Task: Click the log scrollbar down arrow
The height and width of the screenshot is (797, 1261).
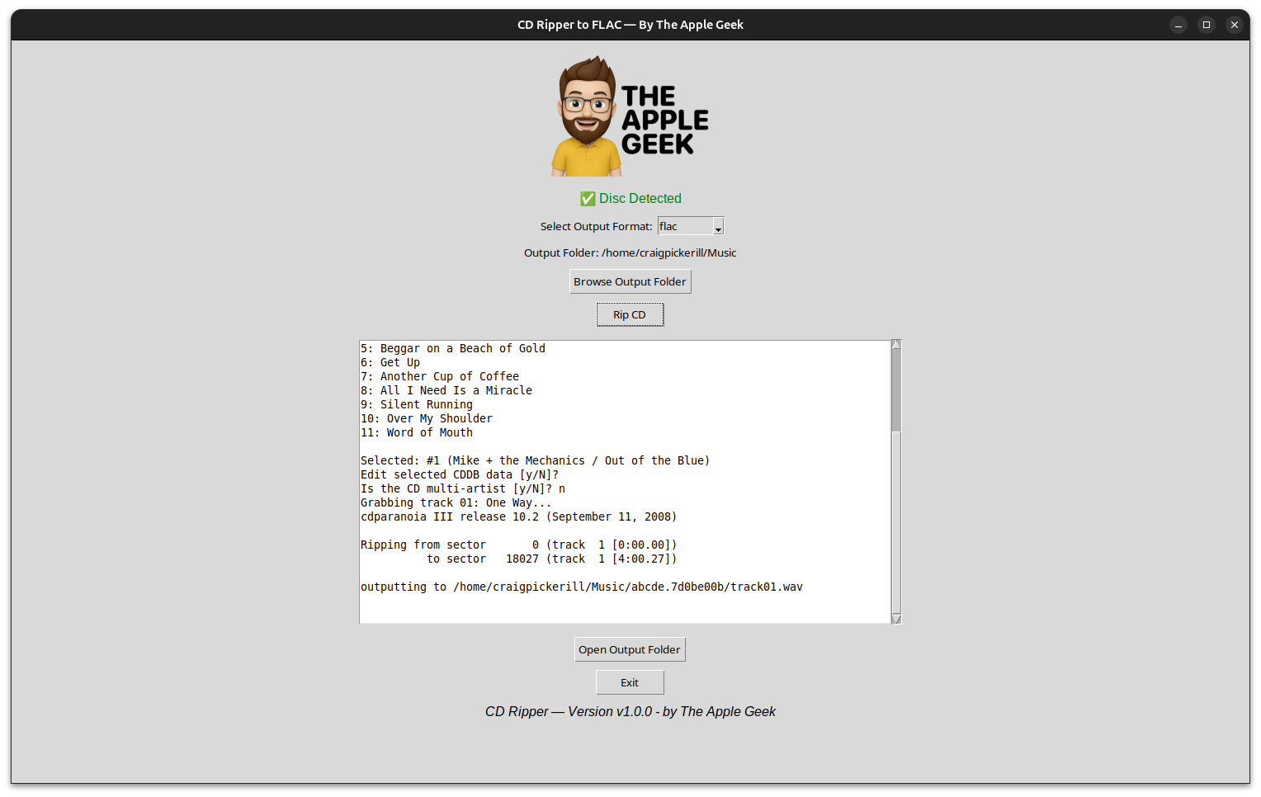Action: point(896,619)
